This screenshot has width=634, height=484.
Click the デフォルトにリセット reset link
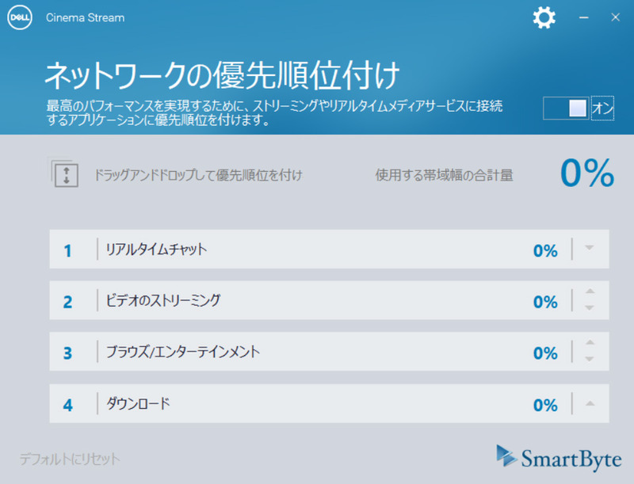click(x=67, y=459)
